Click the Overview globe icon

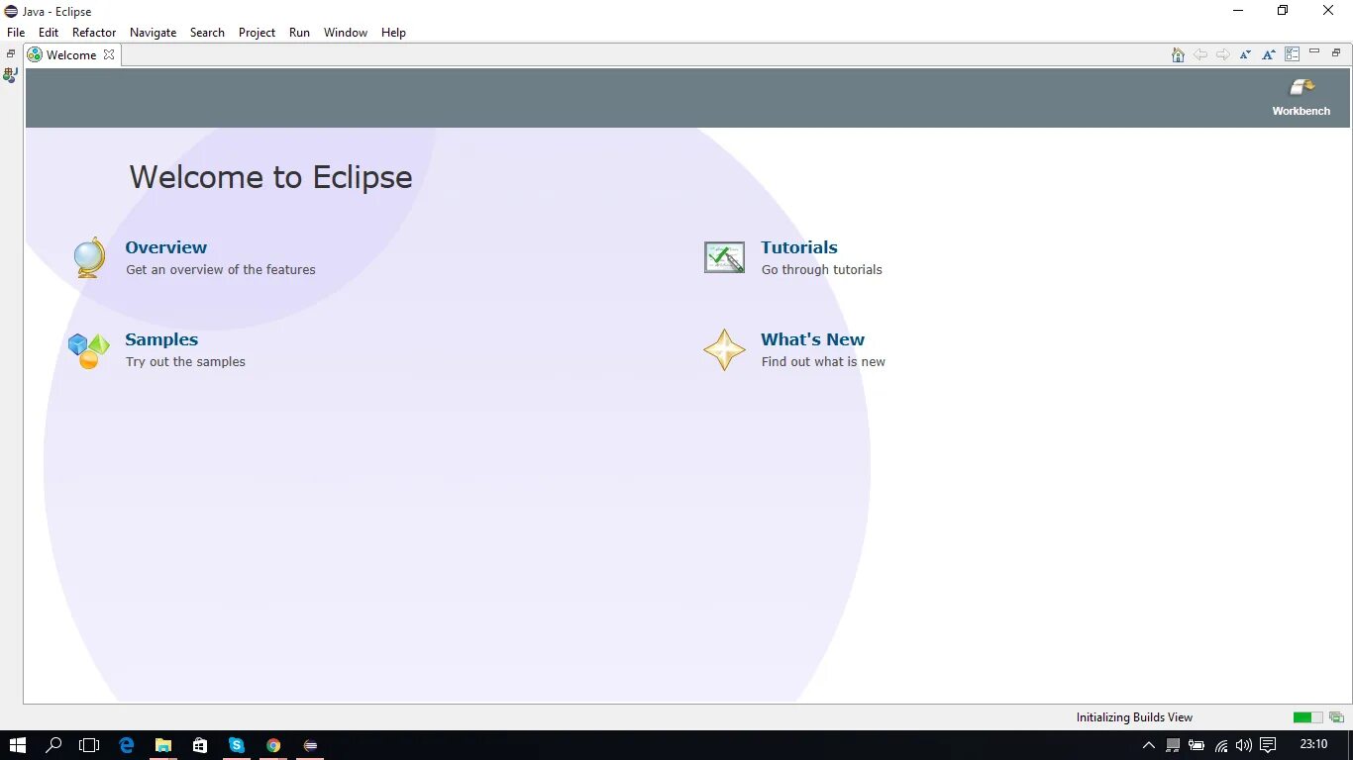[x=89, y=257]
